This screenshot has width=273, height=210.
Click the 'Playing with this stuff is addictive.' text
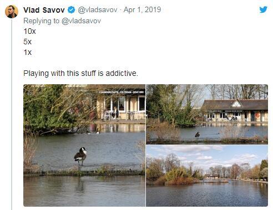point(80,73)
